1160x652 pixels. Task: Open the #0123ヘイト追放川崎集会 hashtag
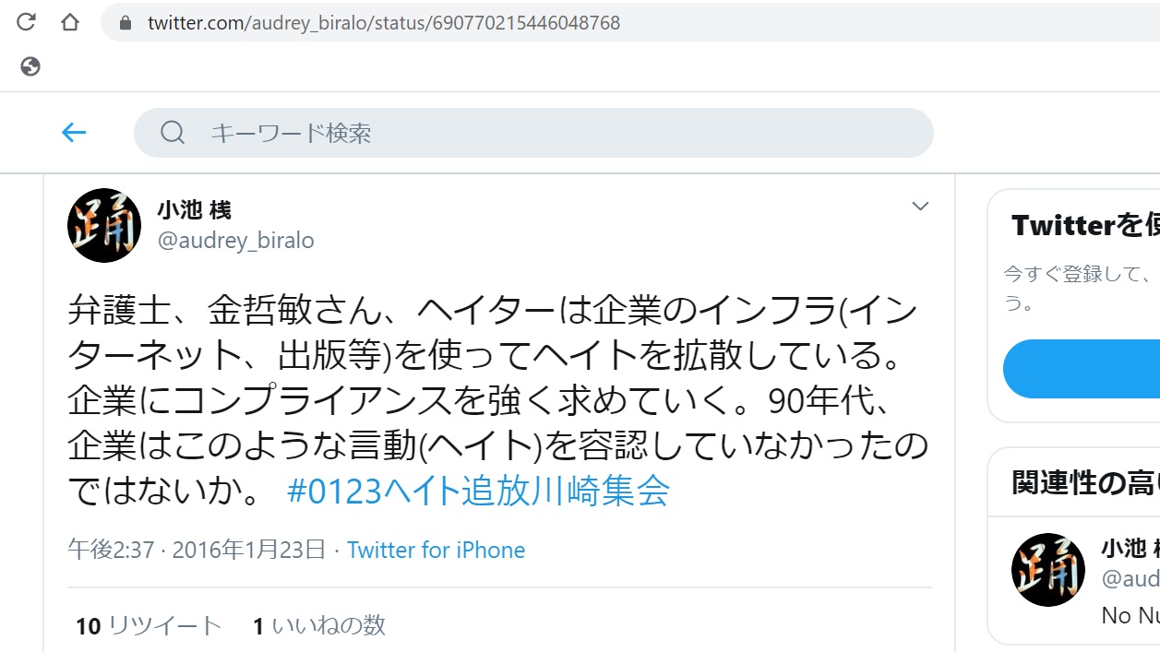pos(479,491)
